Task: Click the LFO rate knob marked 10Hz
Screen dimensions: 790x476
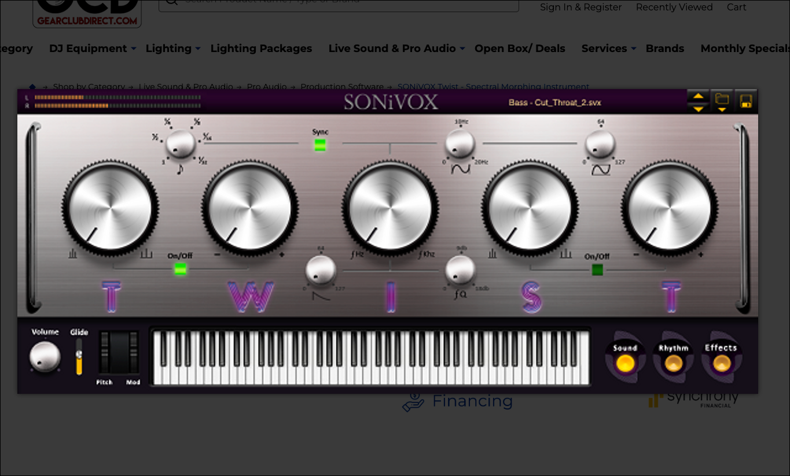Action: (x=460, y=145)
